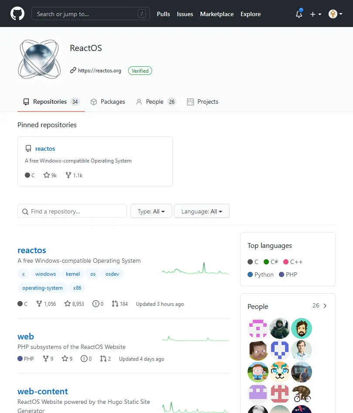
Task: Open the pinned reactos repository link
Action: click(x=45, y=149)
